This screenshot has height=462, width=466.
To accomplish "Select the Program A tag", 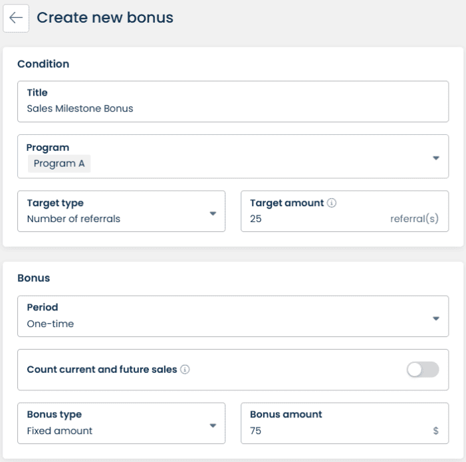I will [59, 164].
